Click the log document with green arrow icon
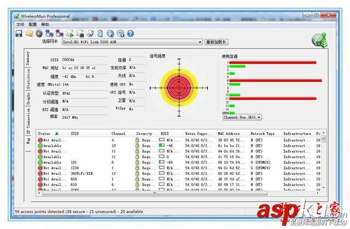Image resolution: width=350 pixels, height=229 pixels. (x=70, y=33)
